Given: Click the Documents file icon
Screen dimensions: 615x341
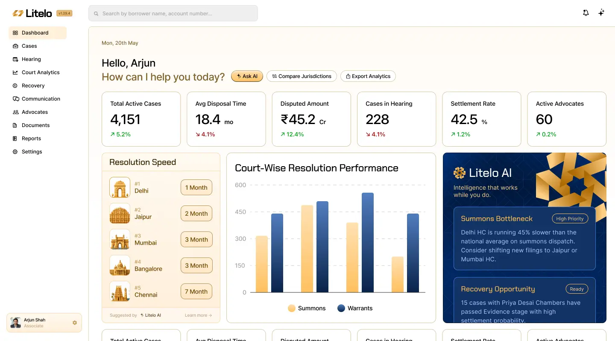Looking at the screenshot, I should coord(15,125).
